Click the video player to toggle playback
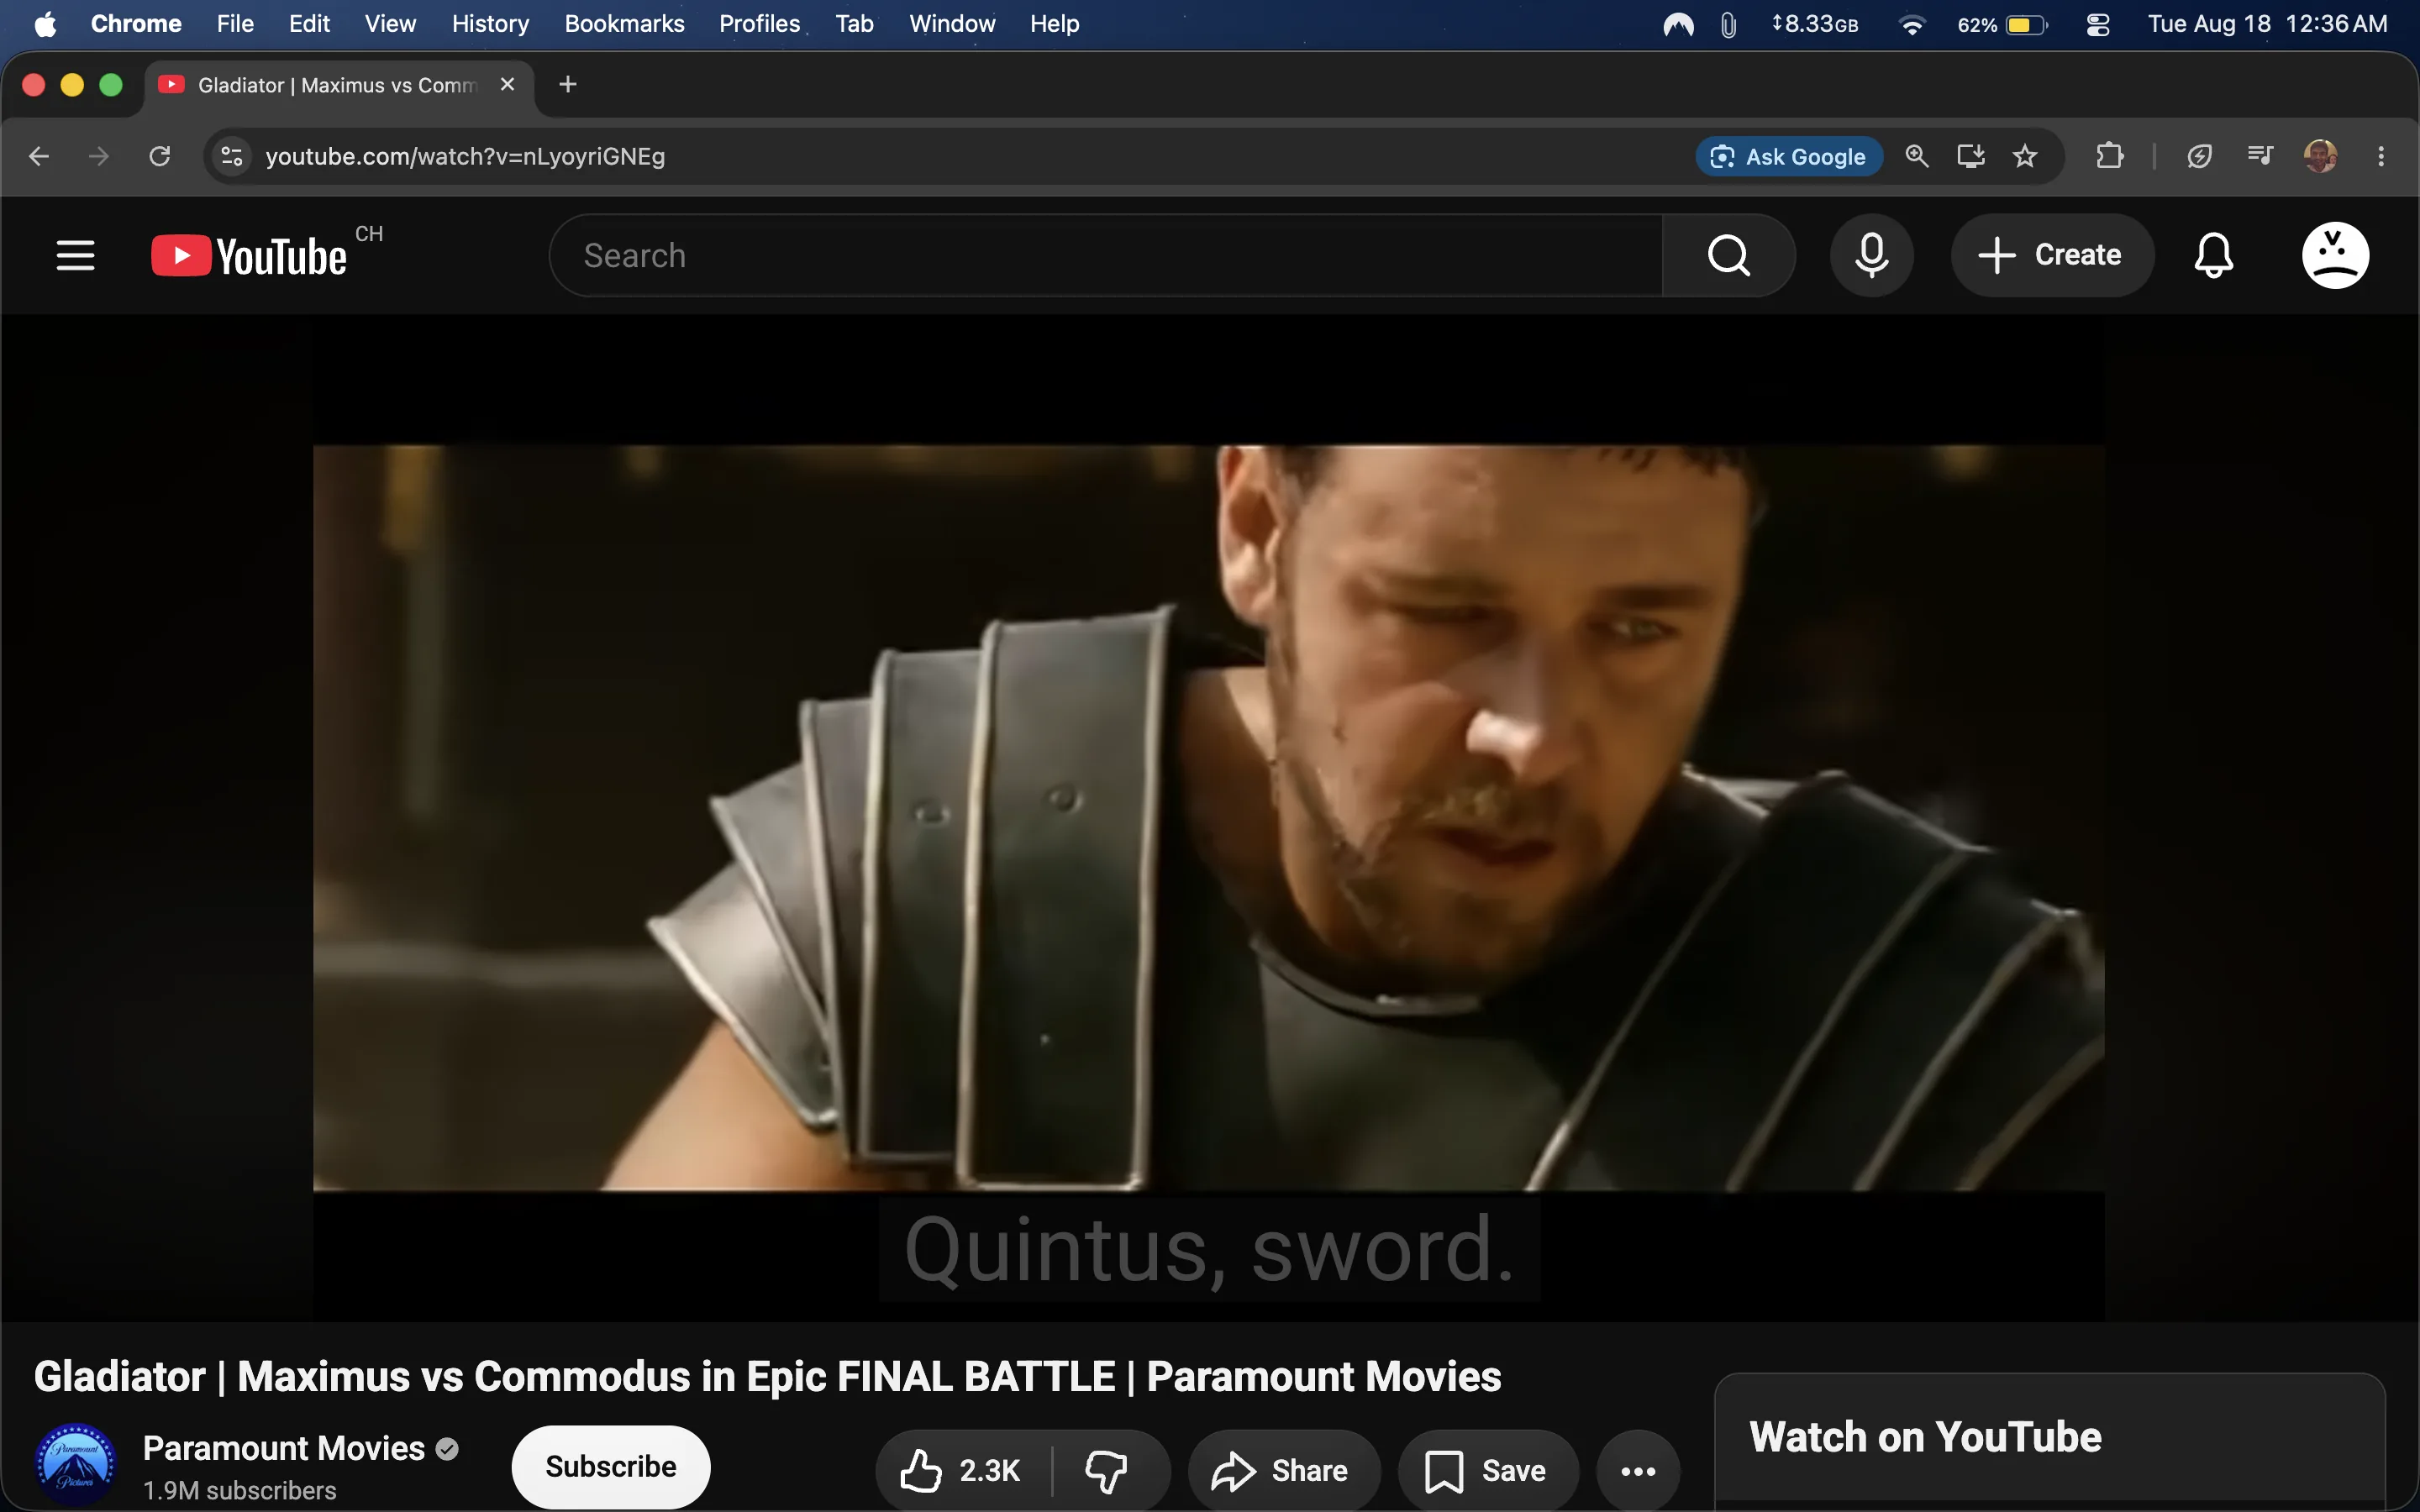 tap(1209, 818)
